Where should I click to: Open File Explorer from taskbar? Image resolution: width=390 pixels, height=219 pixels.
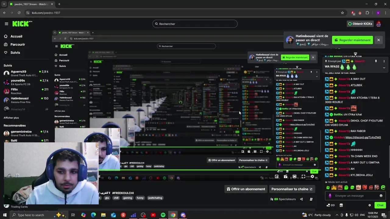[103, 215]
